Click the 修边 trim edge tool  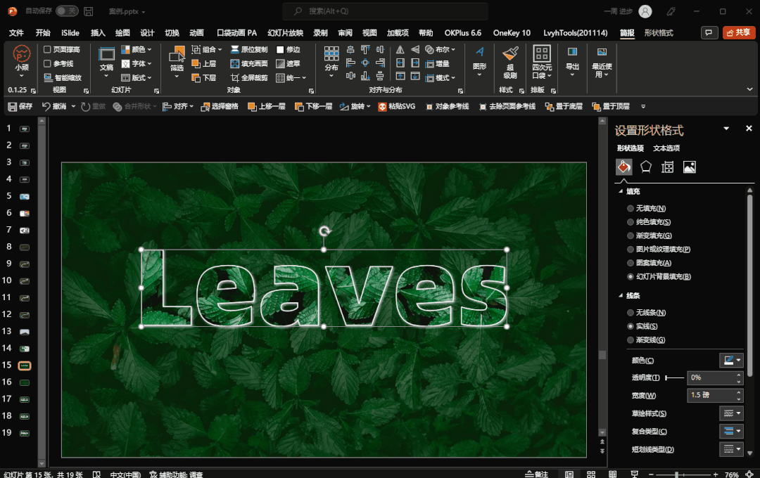[x=288, y=49]
